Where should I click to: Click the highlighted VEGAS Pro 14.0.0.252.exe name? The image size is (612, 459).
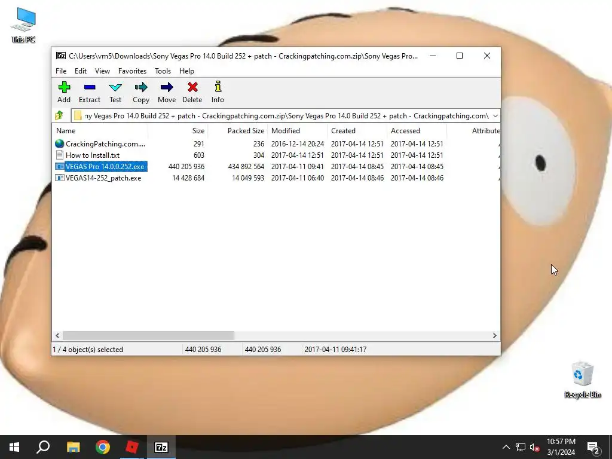pos(105,166)
